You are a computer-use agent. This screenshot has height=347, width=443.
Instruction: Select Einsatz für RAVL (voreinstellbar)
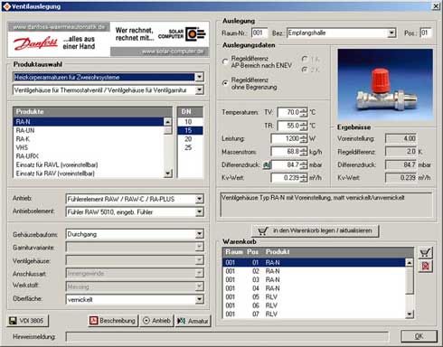click(89, 164)
